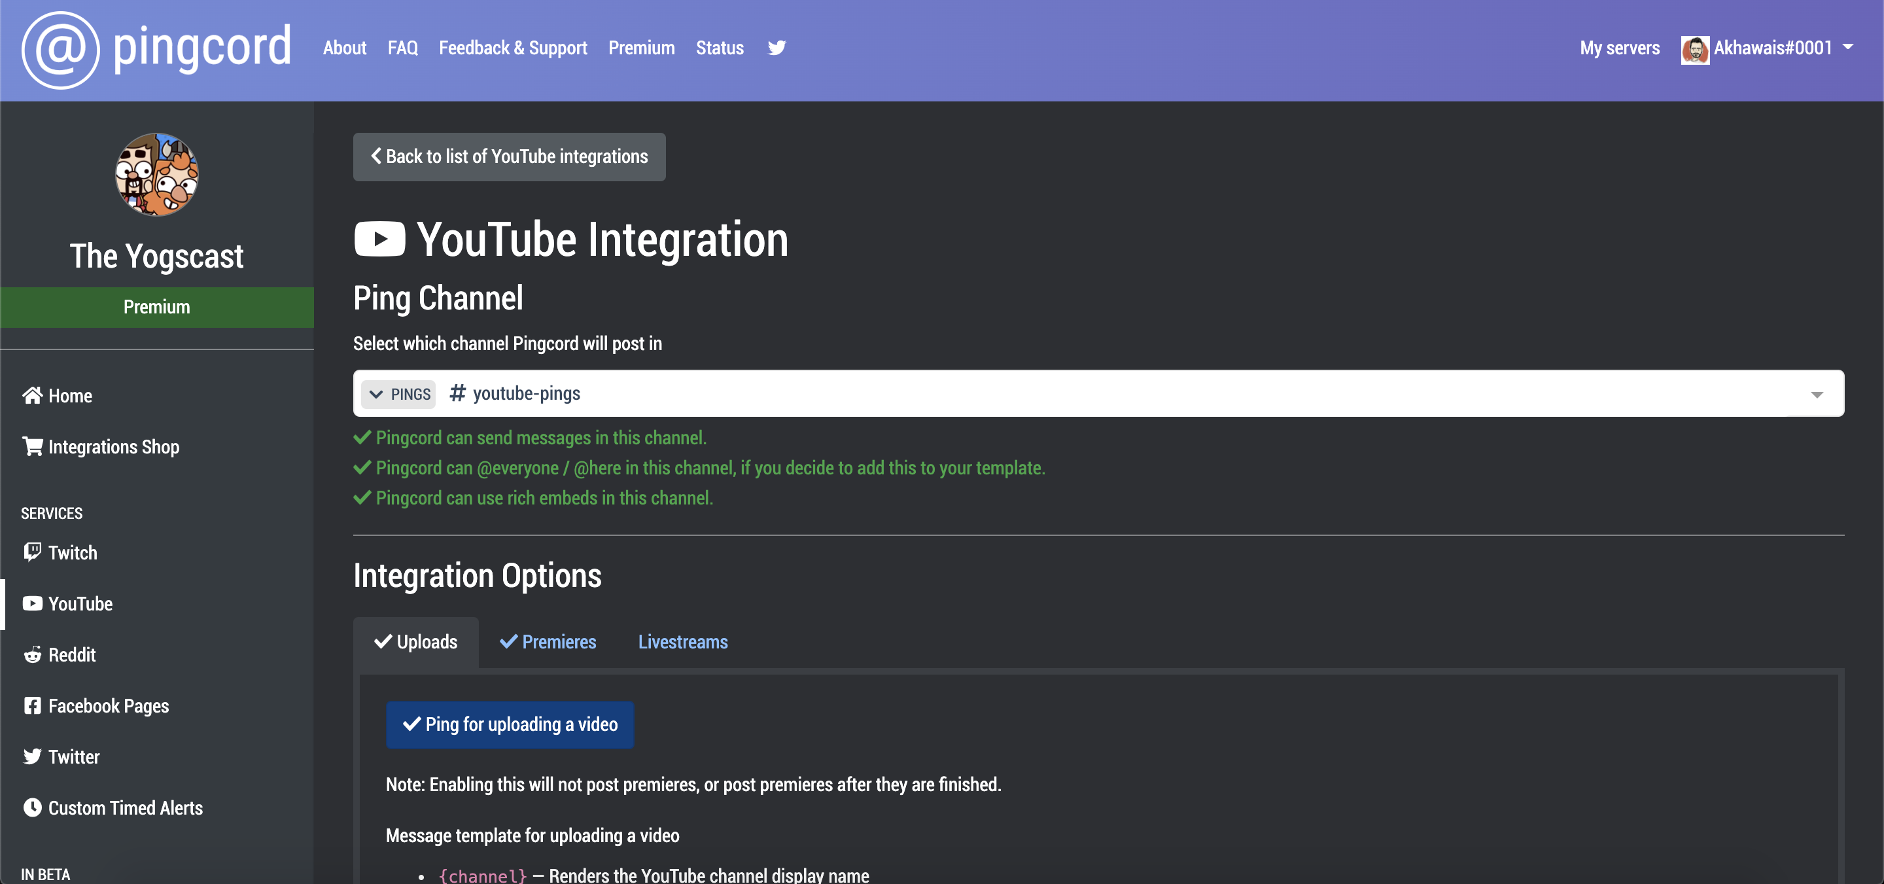Click the Uploads tab checkmark icon
This screenshot has height=884, width=1884.
pyautogui.click(x=383, y=642)
